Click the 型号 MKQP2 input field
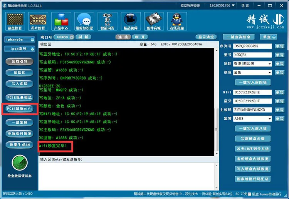This screenshot has width=289, height=199. coord(252,55)
